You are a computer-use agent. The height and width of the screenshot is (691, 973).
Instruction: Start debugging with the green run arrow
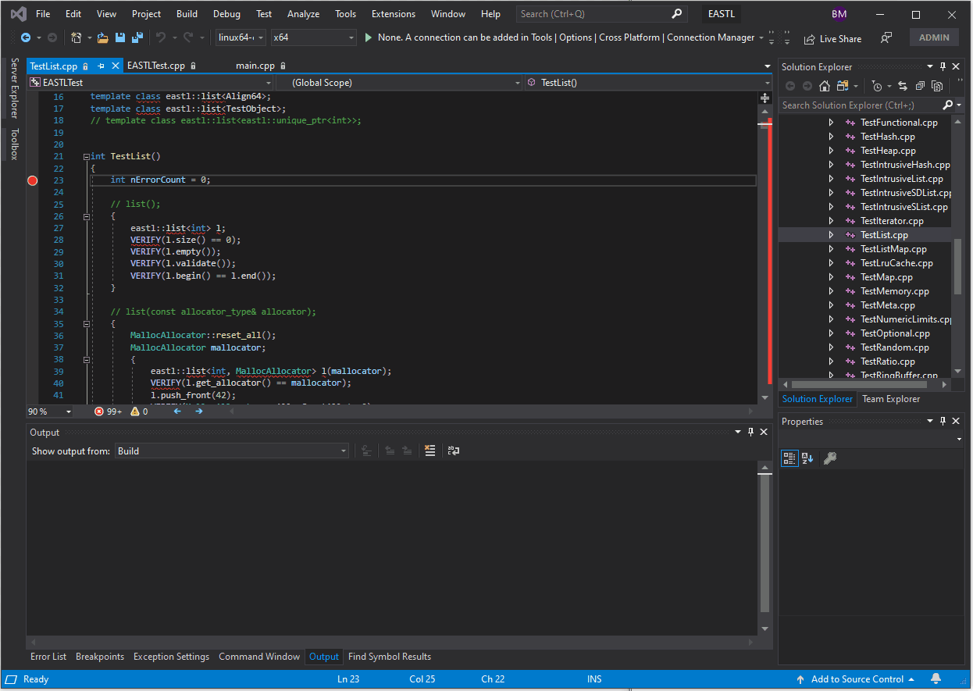(x=367, y=37)
